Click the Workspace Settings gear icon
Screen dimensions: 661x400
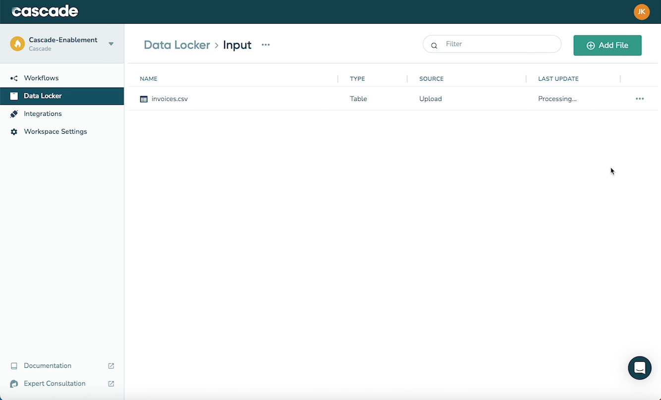click(x=14, y=131)
